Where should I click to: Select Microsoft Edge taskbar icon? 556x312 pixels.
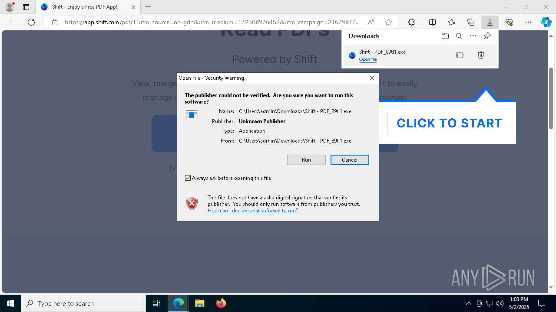(179, 303)
